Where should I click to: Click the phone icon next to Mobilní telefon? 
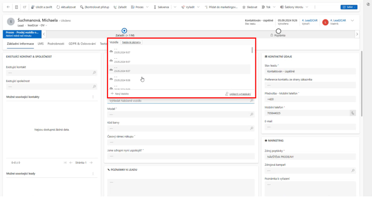353,113
